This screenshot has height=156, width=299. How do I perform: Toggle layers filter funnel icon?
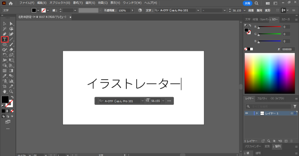295,107
